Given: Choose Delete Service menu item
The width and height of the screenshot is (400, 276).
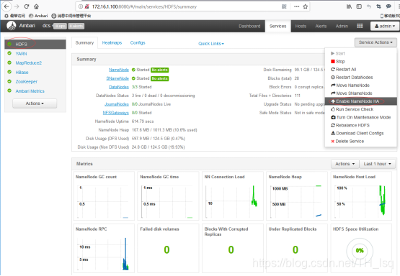Looking at the screenshot, I should (360, 141).
